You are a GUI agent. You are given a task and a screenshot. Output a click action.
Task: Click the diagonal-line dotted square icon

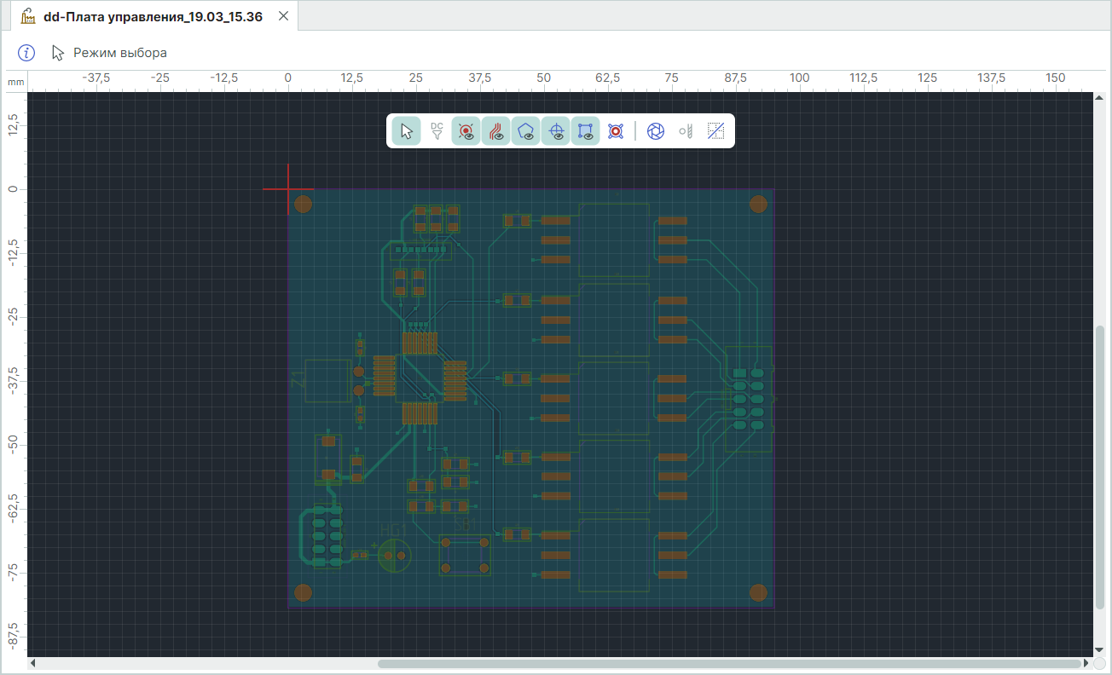[716, 131]
